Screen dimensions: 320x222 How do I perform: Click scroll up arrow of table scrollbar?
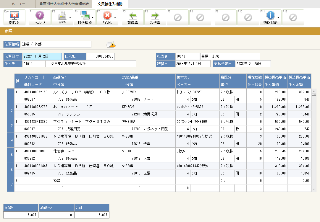pyautogui.click(x=314, y=91)
